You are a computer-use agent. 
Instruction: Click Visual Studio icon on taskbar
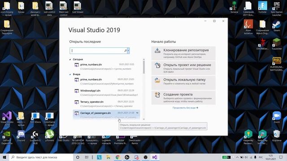tap(155, 157)
